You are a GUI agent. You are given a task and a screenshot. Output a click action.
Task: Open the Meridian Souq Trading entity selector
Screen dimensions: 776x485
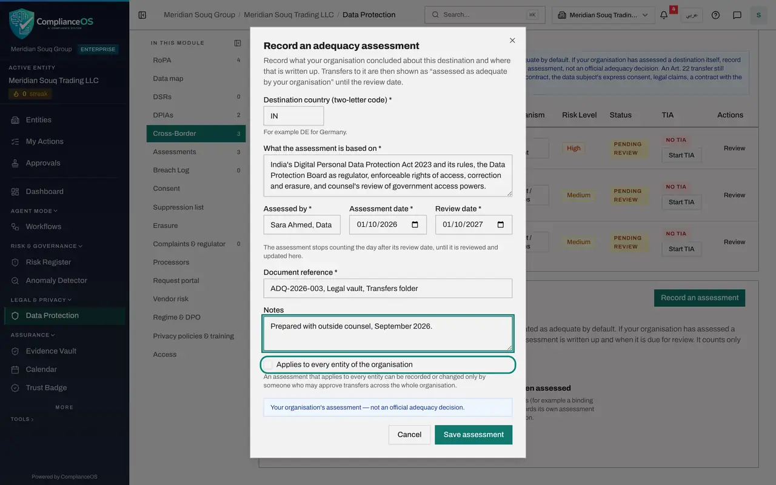point(603,15)
